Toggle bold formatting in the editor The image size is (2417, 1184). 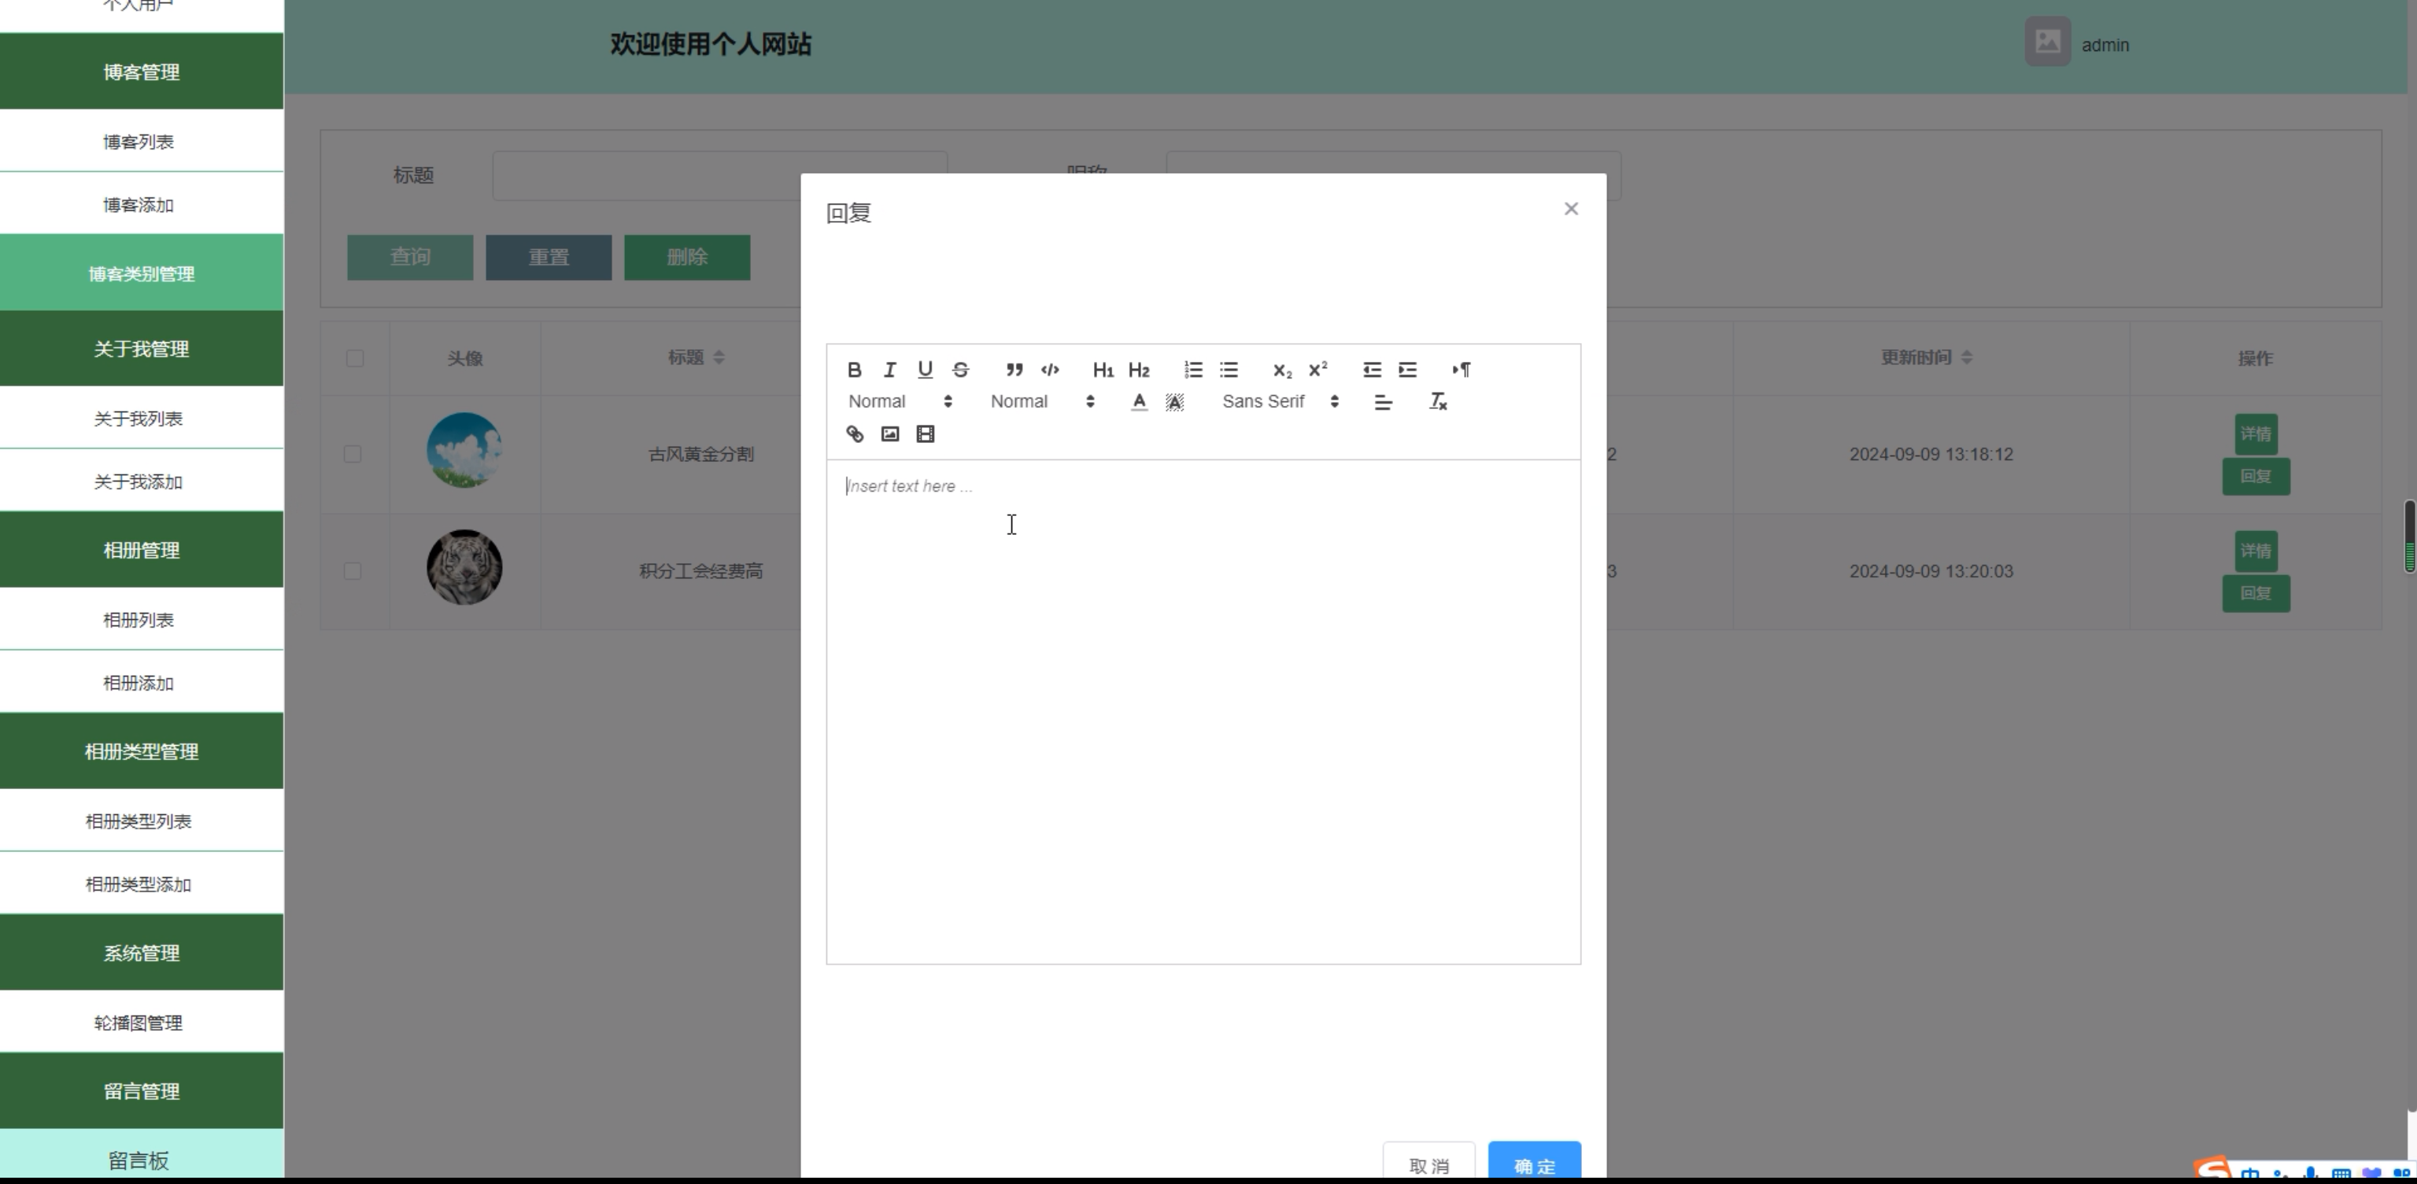coord(854,370)
